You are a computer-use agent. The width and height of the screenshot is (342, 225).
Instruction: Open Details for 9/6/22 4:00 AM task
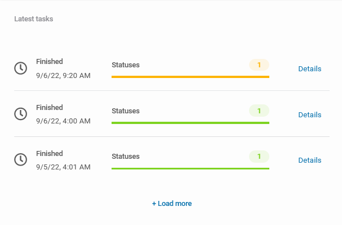click(x=309, y=115)
